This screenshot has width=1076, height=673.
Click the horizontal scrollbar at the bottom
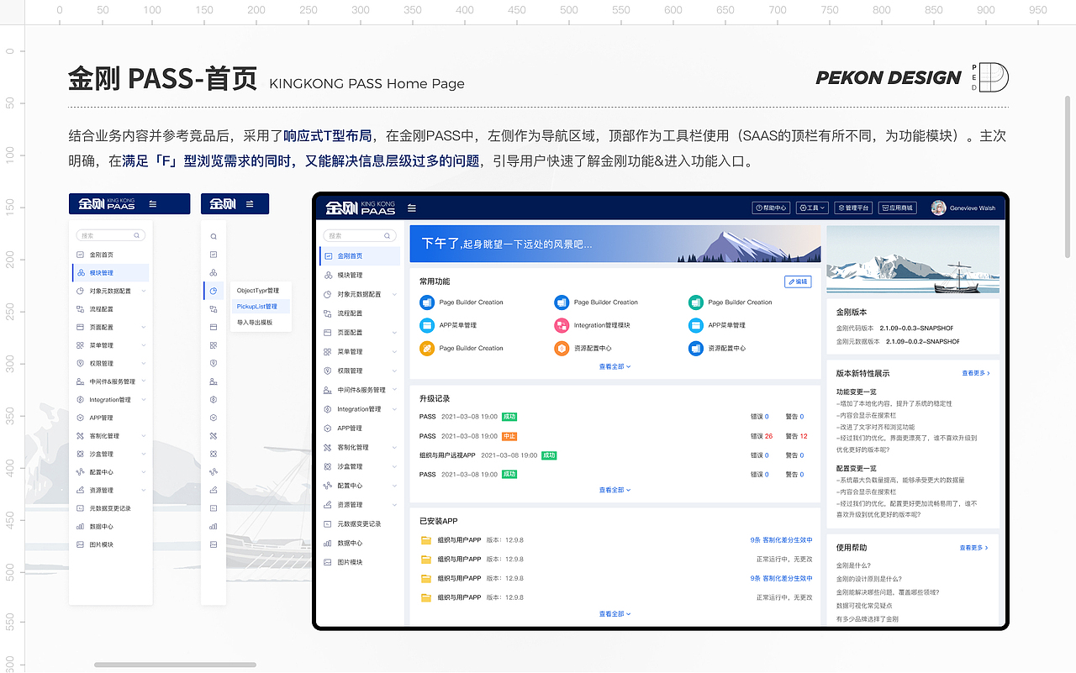(x=174, y=665)
